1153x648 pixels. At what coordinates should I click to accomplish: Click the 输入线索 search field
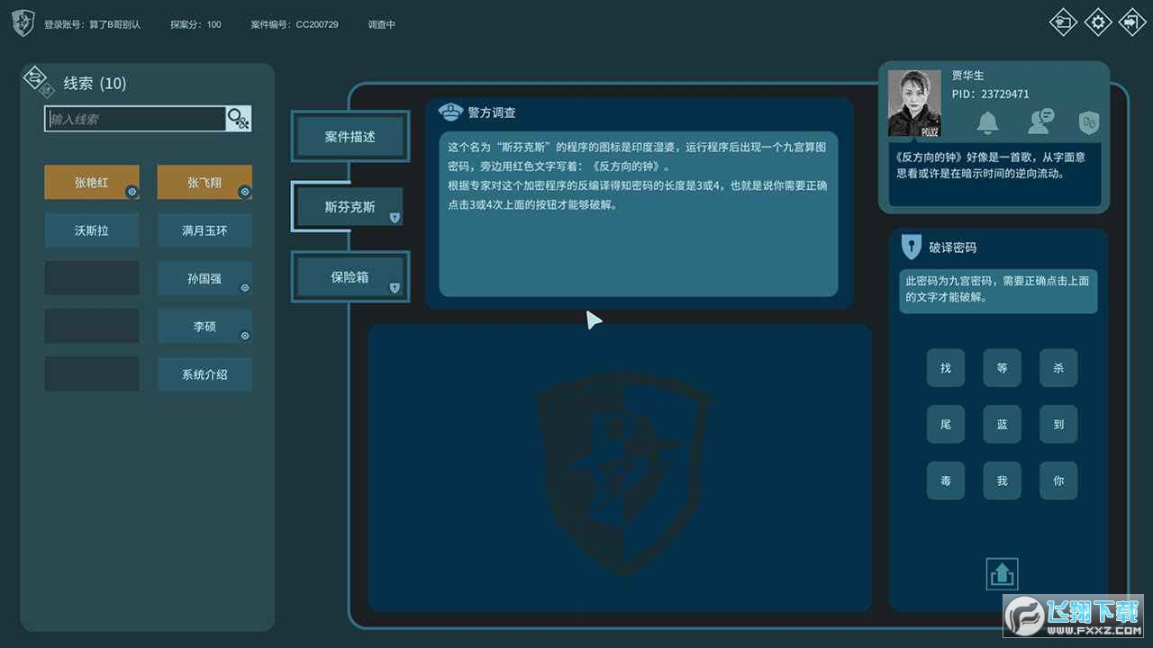tap(135, 119)
